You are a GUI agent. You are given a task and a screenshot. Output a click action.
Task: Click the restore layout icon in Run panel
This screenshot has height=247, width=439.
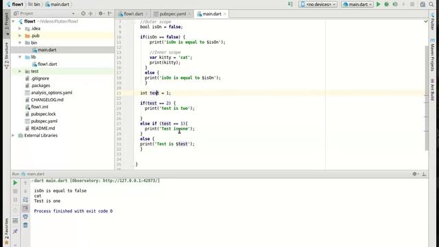point(15,221)
